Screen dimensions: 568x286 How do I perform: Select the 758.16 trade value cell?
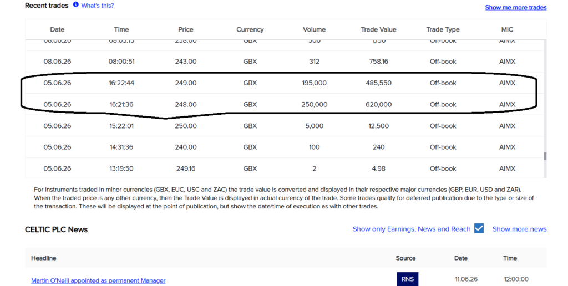378,62
